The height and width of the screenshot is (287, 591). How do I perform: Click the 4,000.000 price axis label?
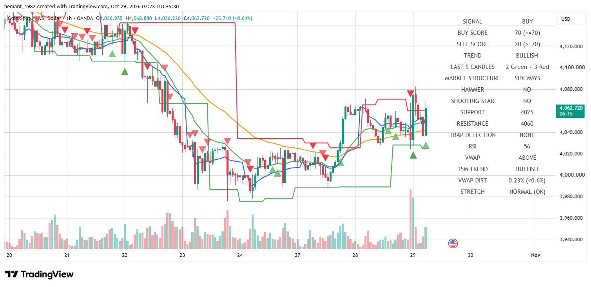coord(572,175)
